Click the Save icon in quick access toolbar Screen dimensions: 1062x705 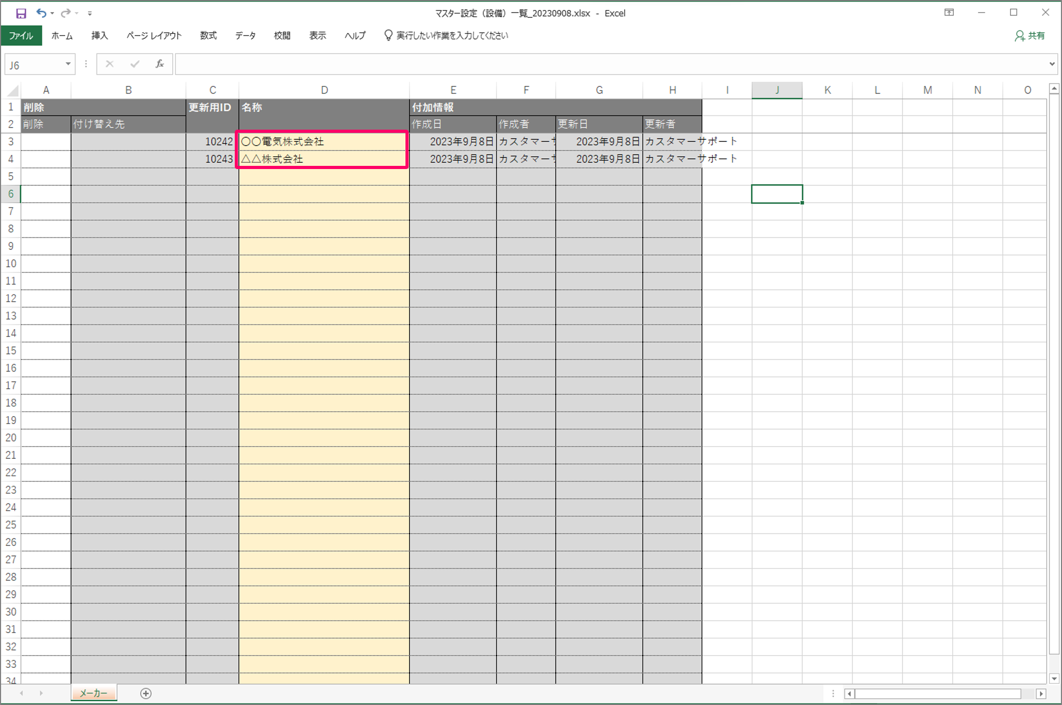(x=20, y=13)
